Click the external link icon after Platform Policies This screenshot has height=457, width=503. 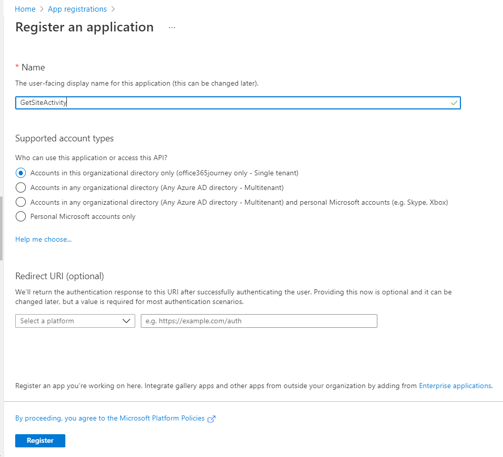[211, 419]
